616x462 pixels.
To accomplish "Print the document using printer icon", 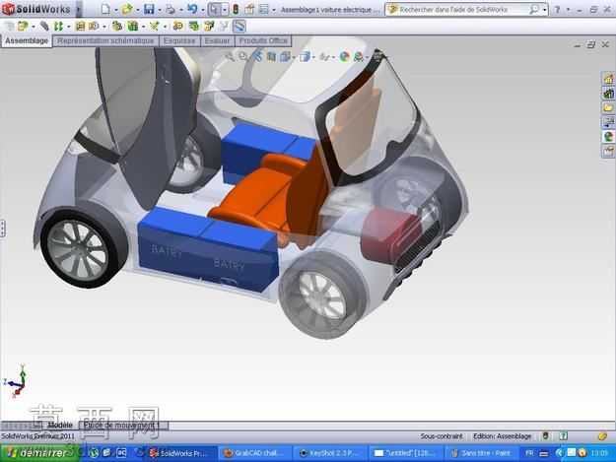I will point(171,9).
